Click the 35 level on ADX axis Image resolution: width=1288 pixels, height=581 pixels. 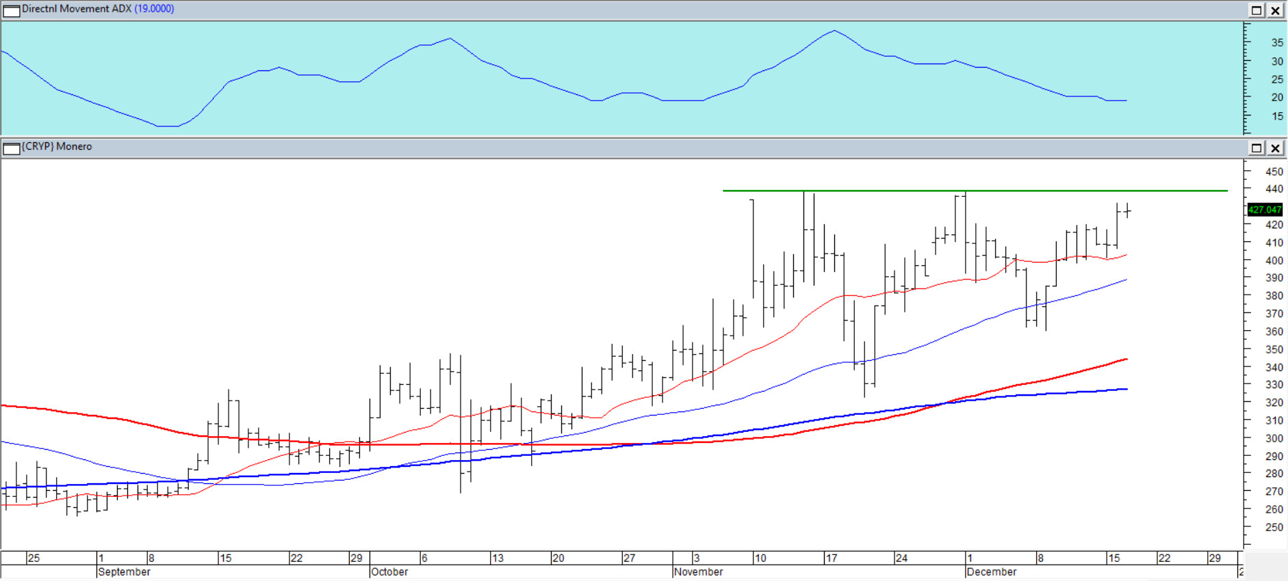click(1277, 42)
